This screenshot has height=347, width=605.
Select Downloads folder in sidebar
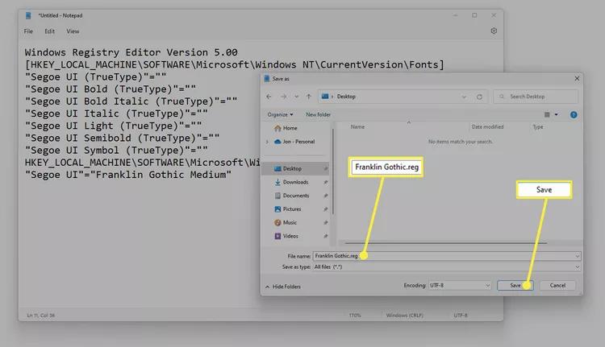point(291,182)
